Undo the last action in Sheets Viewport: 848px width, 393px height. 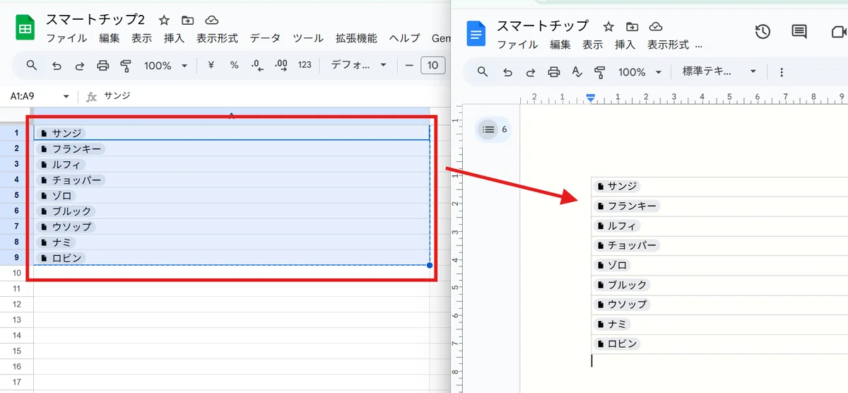tap(57, 66)
